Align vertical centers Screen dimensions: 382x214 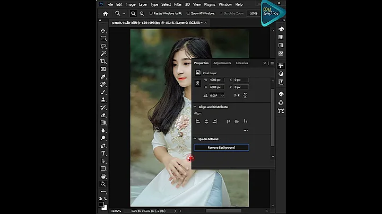[x=237, y=121]
